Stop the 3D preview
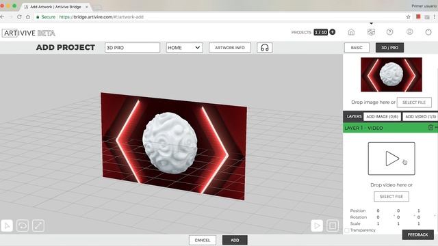 point(333,225)
